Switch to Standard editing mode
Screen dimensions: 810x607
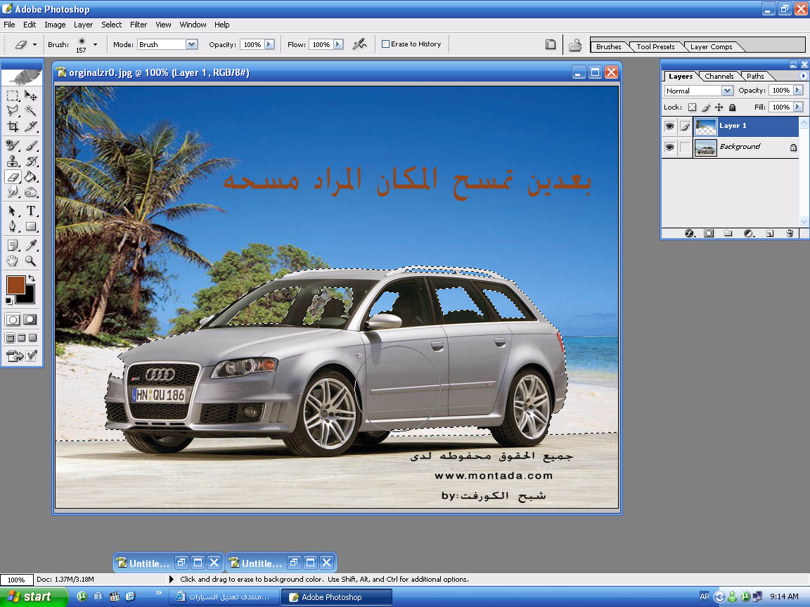pos(13,320)
